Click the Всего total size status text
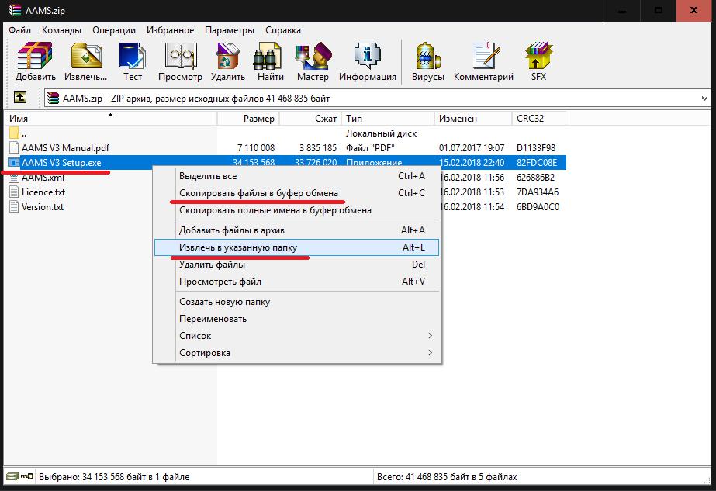The width and height of the screenshot is (716, 491). click(447, 477)
